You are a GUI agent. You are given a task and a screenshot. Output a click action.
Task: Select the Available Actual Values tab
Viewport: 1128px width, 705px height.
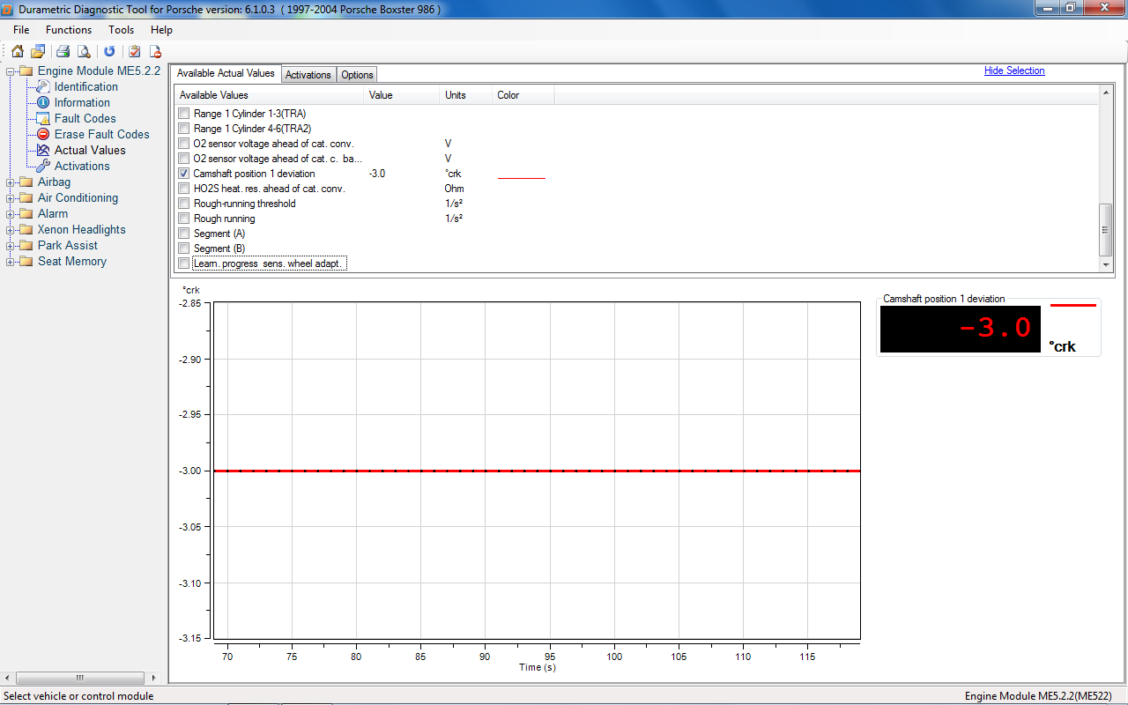pyautogui.click(x=226, y=74)
